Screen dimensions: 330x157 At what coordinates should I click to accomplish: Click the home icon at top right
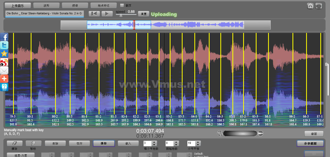click(310, 6)
